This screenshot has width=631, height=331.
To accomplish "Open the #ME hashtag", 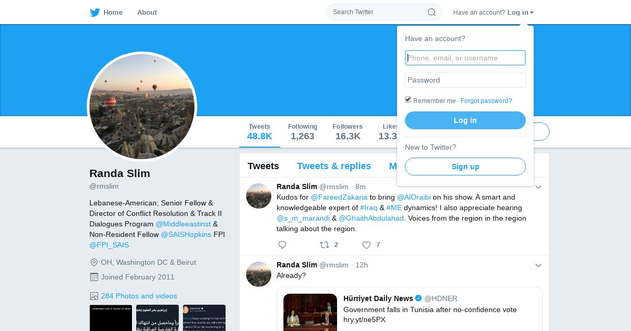I will 394,208.
